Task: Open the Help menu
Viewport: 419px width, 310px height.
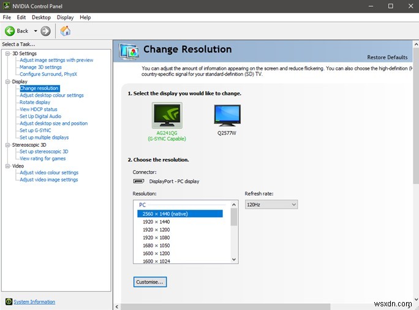Action: (x=85, y=17)
